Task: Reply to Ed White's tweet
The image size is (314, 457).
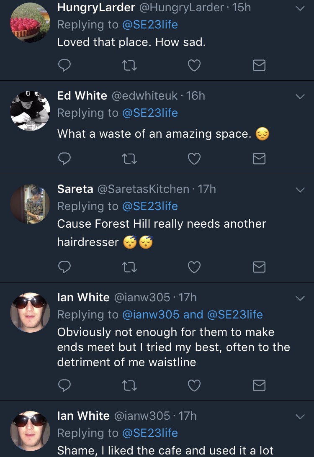Action: (x=64, y=159)
